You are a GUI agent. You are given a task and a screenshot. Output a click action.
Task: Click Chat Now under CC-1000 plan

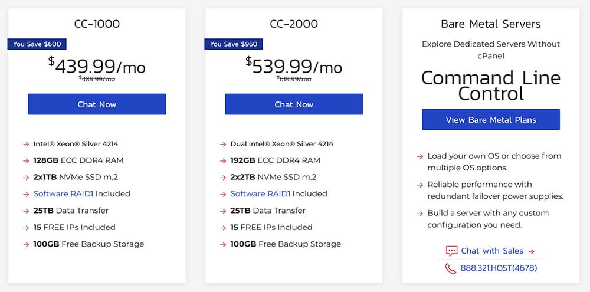point(97,104)
